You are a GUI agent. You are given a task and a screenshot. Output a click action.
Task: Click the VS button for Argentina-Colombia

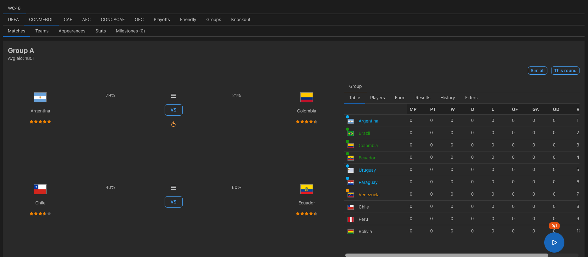pos(173,110)
